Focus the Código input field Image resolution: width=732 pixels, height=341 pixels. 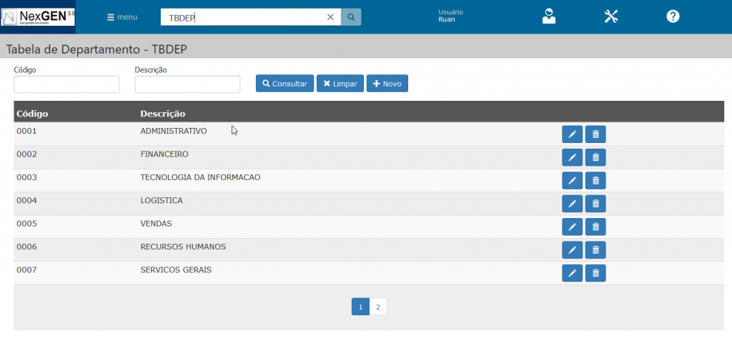point(66,84)
